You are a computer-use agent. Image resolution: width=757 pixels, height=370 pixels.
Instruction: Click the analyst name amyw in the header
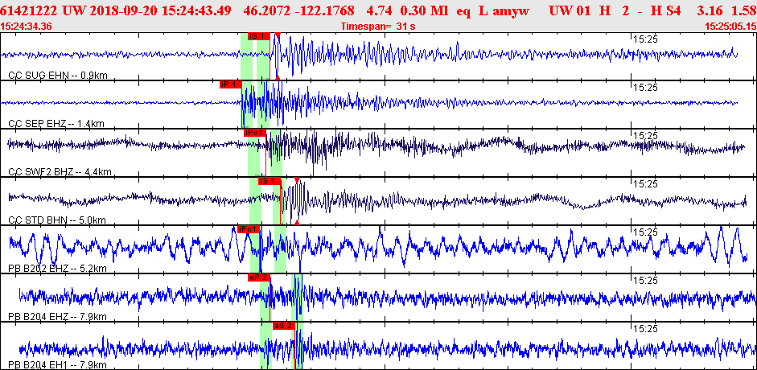510,10
